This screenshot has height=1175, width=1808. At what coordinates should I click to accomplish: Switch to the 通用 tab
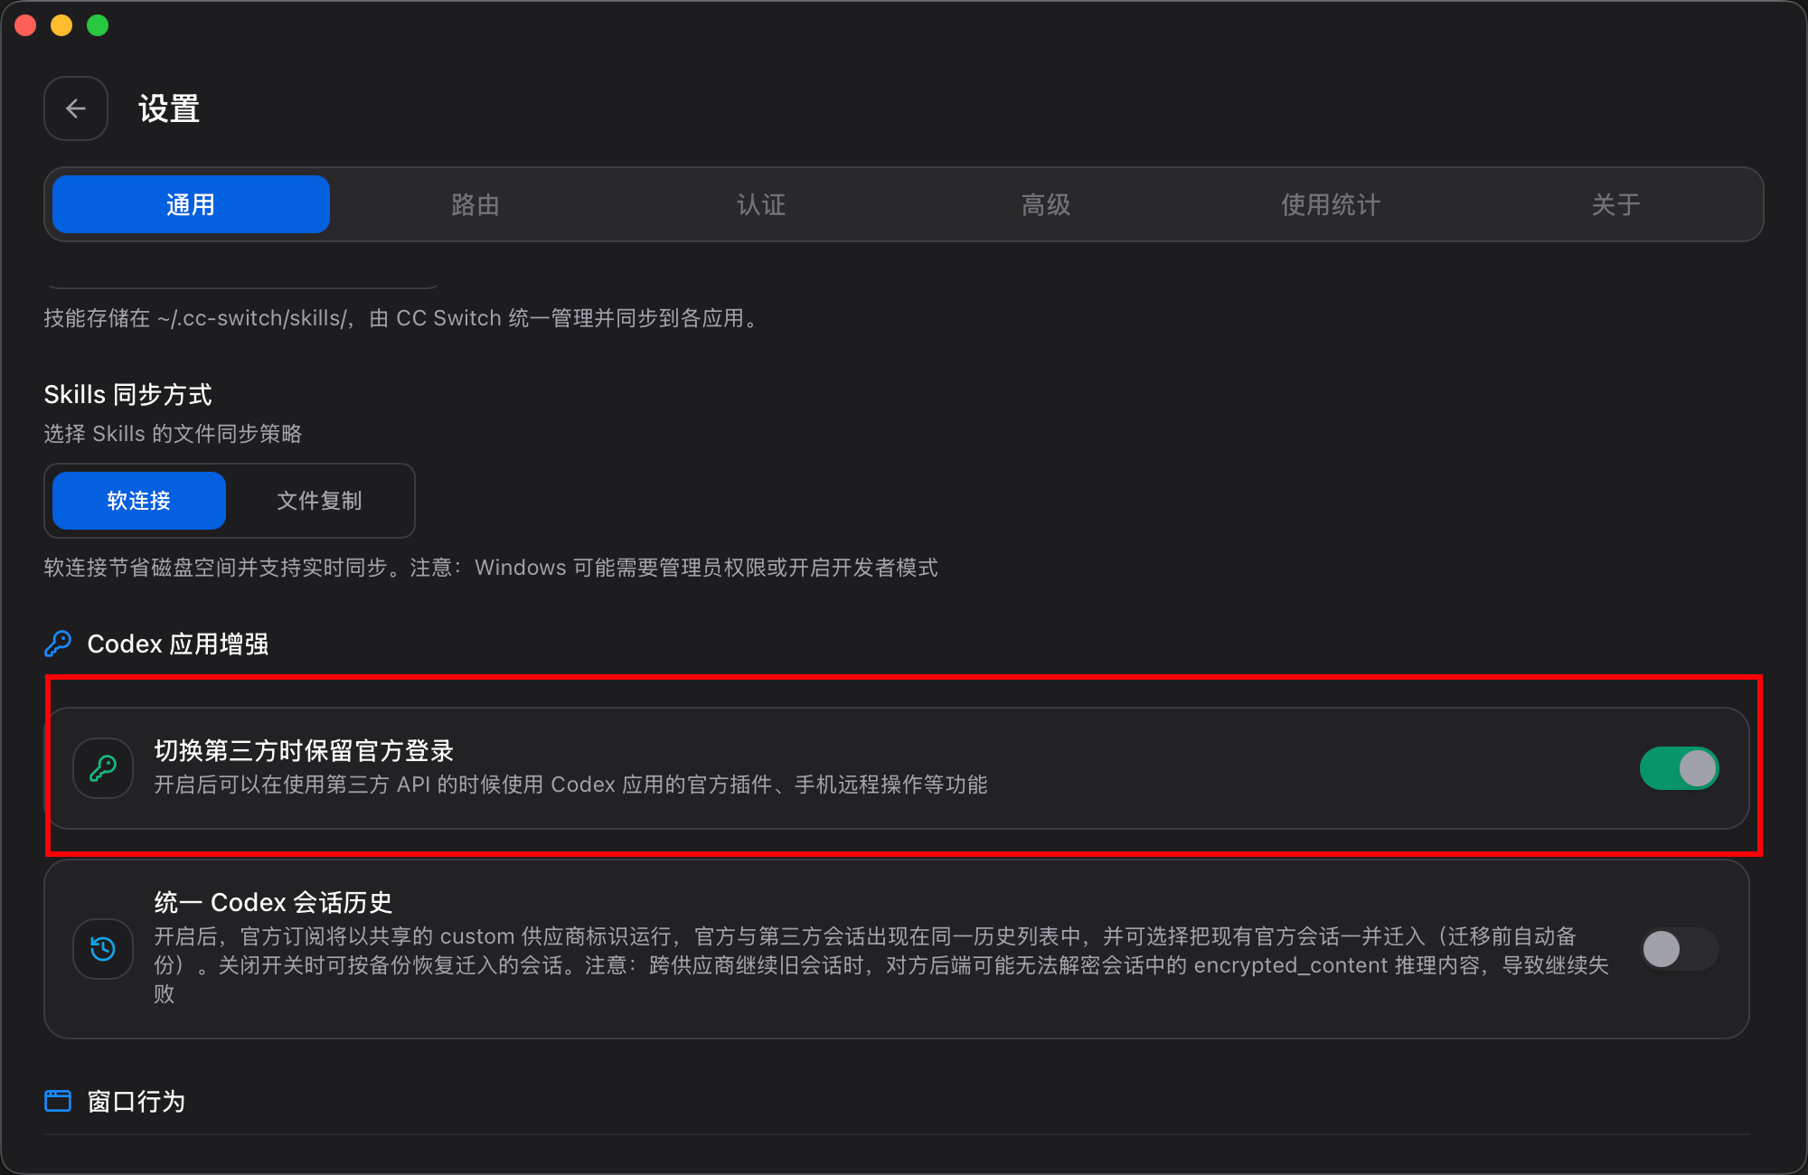(191, 204)
